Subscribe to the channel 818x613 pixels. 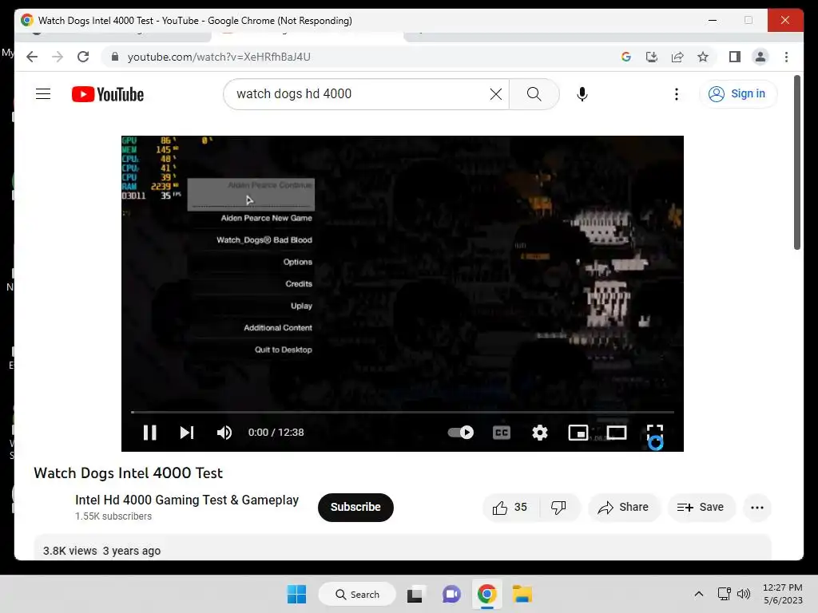click(x=355, y=507)
